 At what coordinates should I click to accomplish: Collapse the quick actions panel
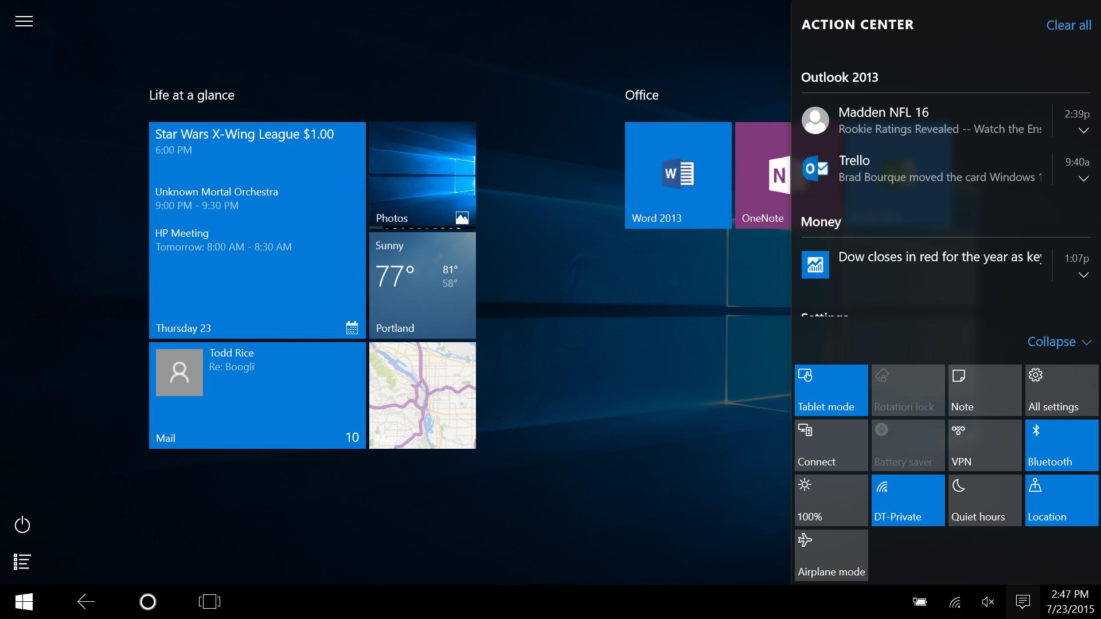[1059, 342]
